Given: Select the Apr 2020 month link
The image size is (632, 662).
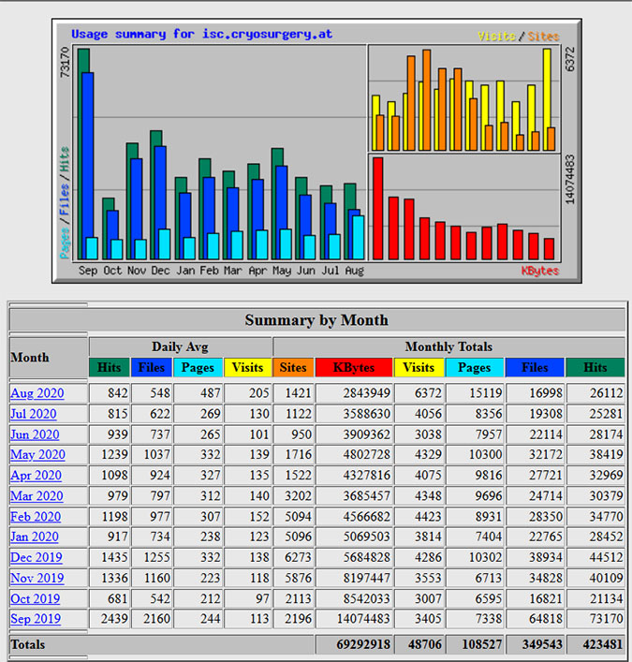Looking at the screenshot, I should point(37,476).
